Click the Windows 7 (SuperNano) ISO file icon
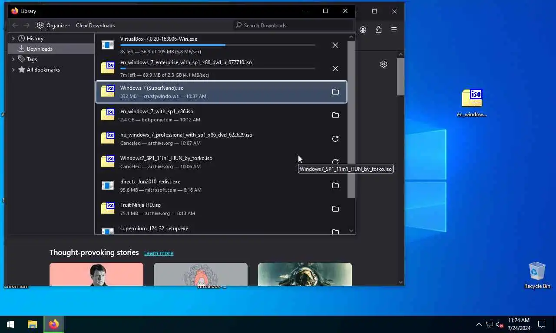This screenshot has height=333, width=556. 108,91
